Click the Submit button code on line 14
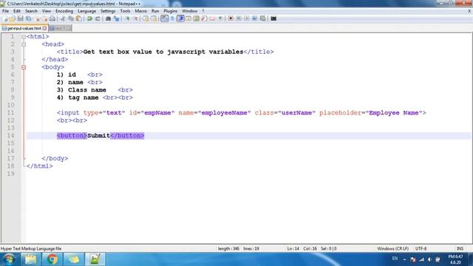Image resolution: width=473 pixels, height=266 pixels. (x=101, y=136)
